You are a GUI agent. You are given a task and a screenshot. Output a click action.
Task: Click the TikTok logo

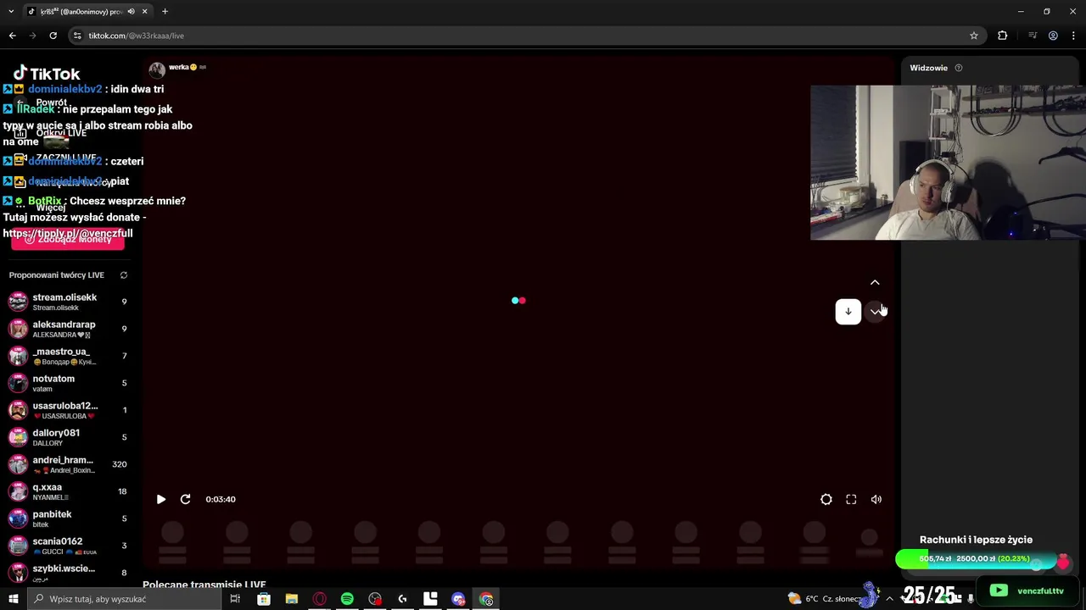(x=47, y=74)
